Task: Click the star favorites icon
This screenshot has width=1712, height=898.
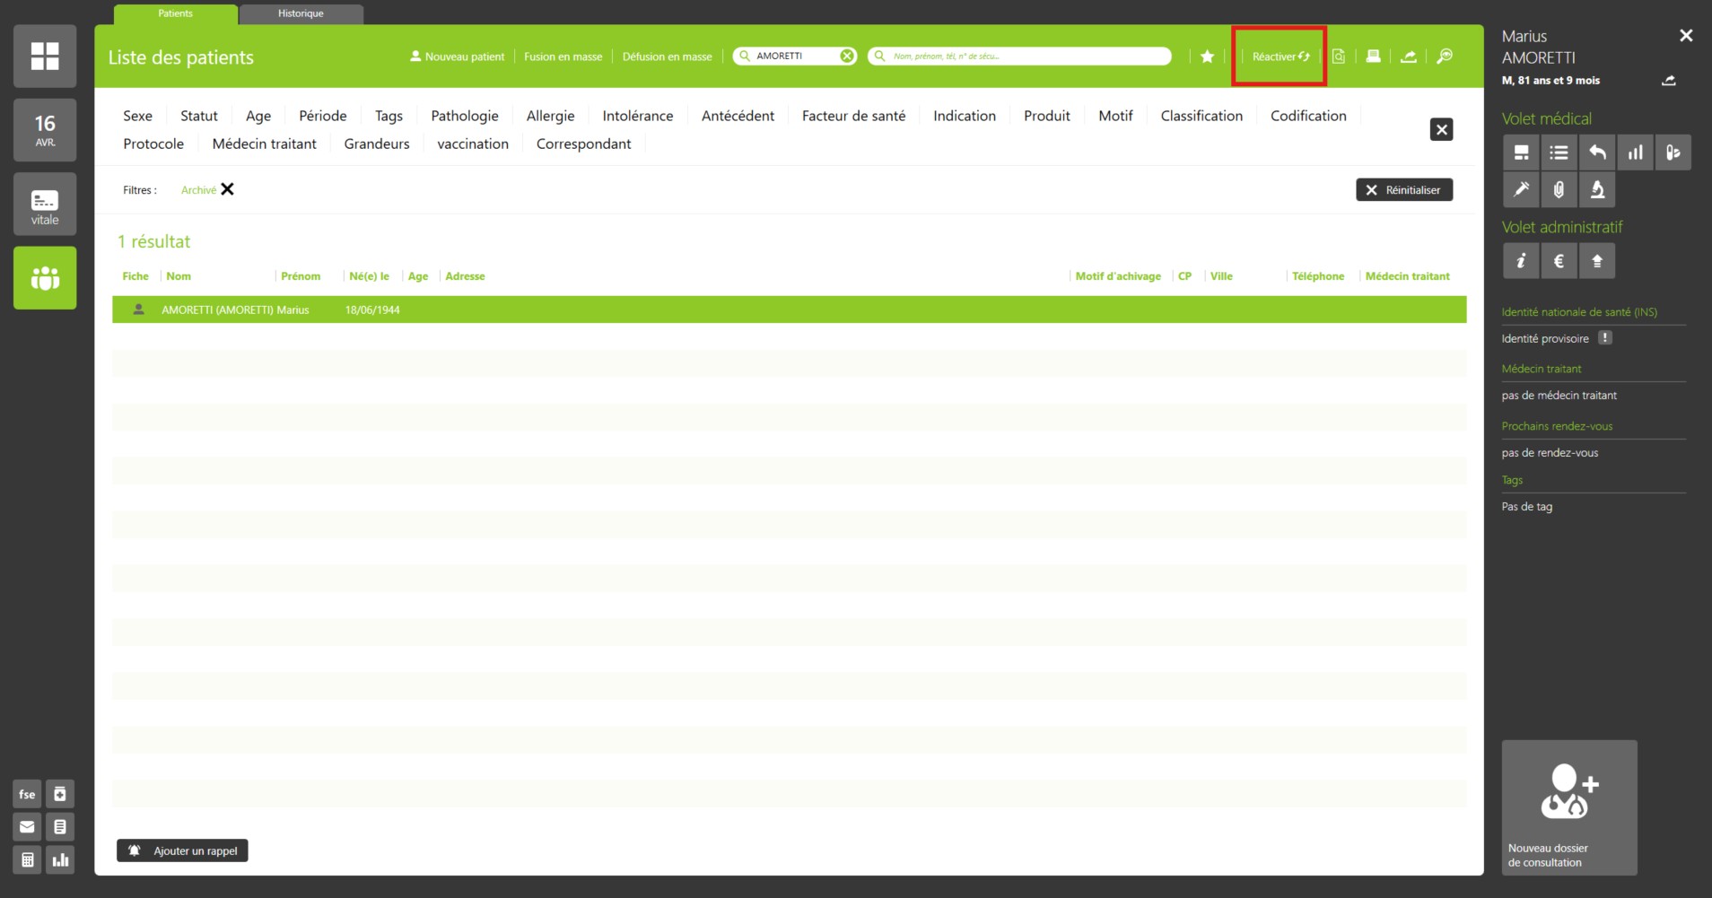Action: click(x=1207, y=57)
